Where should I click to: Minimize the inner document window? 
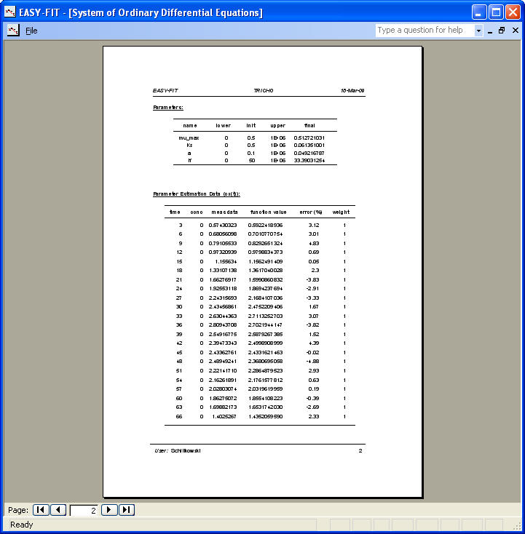click(489, 31)
